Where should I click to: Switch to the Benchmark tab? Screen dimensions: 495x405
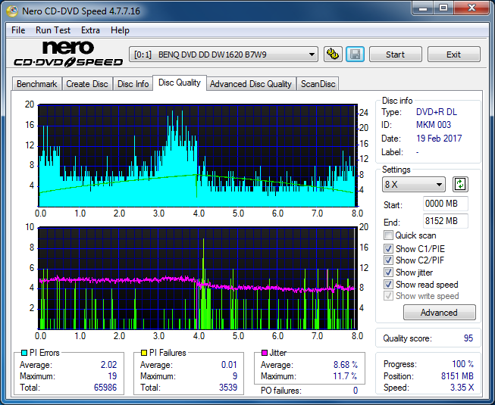pyautogui.click(x=37, y=84)
